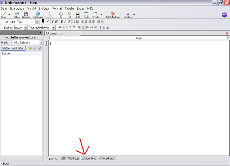The width and height of the screenshot is (230, 166).
Task: Print the page with Drucken icon
Action: [128, 14]
